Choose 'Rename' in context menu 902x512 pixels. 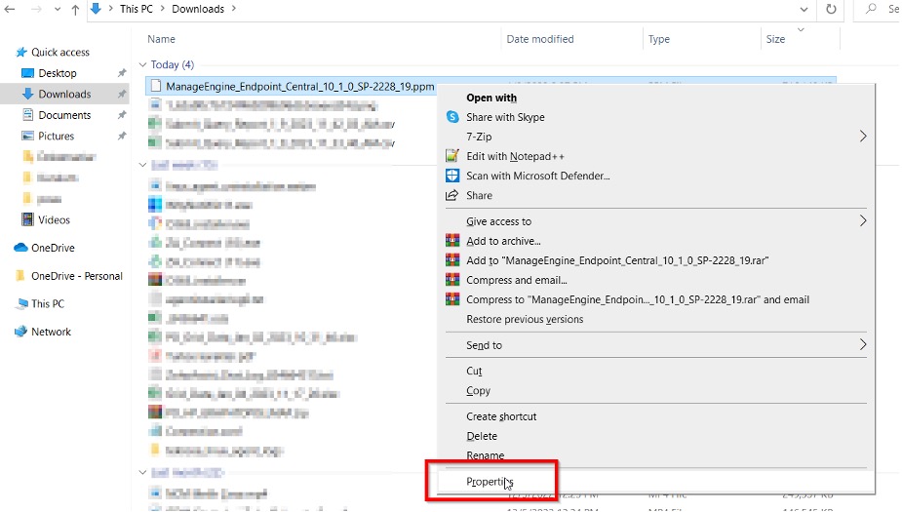[x=485, y=455]
